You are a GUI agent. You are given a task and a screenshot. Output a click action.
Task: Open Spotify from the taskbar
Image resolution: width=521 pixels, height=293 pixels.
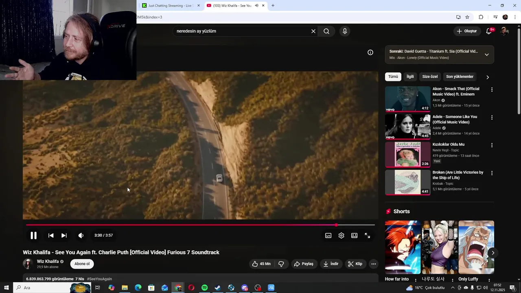(x=205, y=288)
